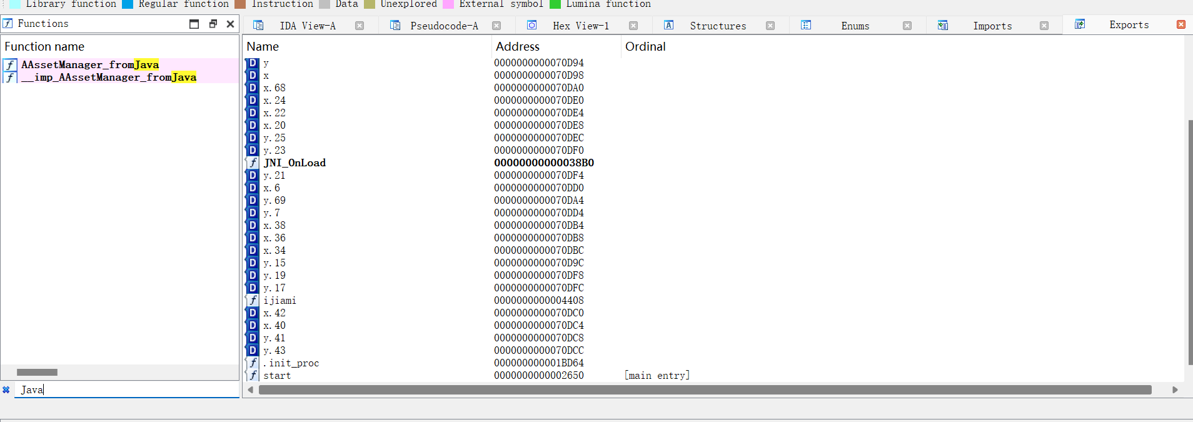
Task: Click the Pseudocode-A tab icon
Action: point(395,25)
